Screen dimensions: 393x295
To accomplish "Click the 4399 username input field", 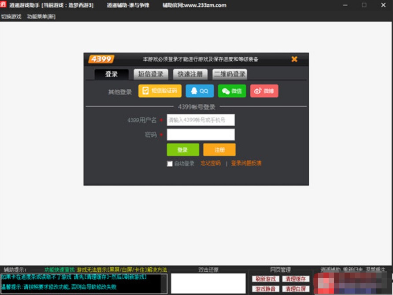I will (200, 120).
